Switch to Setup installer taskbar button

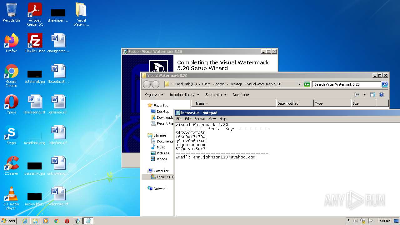click(77, 221)
